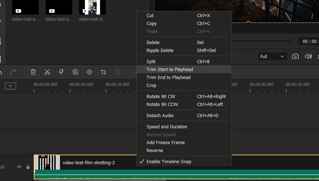The image size is (319, 181).
Task: Click the lightning bolt quick action icon
Action: 61,72
